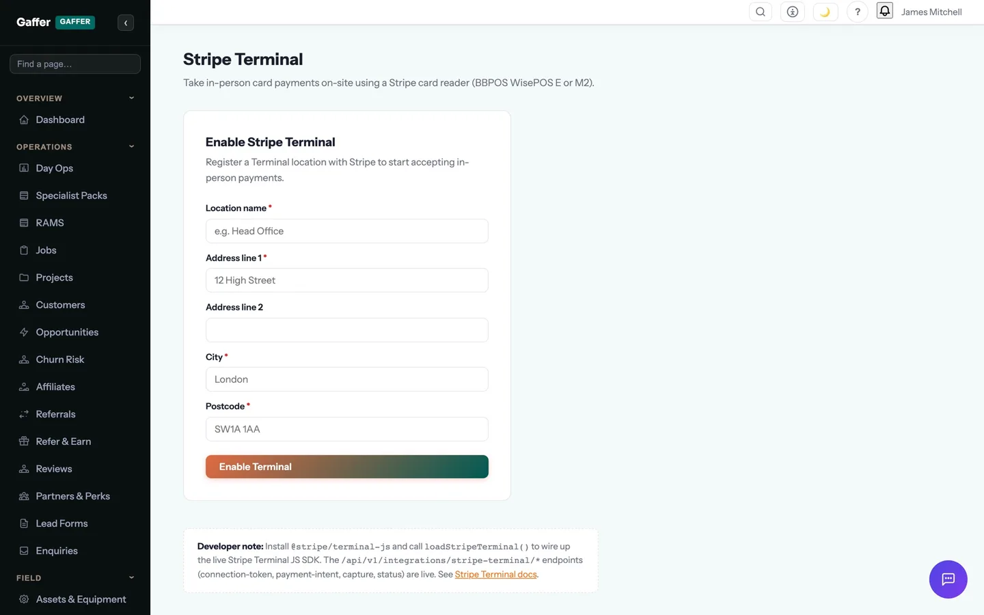Click the "Stripe Terminal" page heading
The width and height of the screenshot is (984, 615).
pos(243,59)
